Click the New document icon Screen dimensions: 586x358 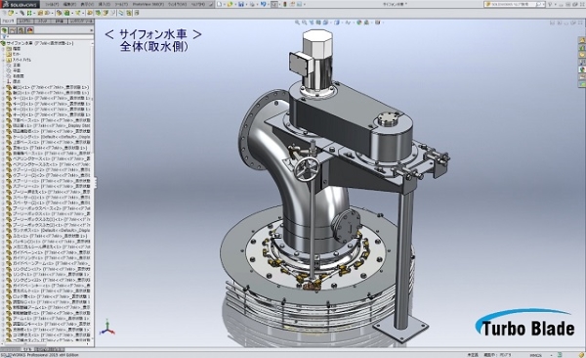220,4
